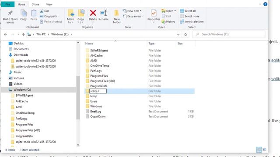The image size is (280, 157).
Task: Click Open in the ribbon
Action: tap(168, 11)
